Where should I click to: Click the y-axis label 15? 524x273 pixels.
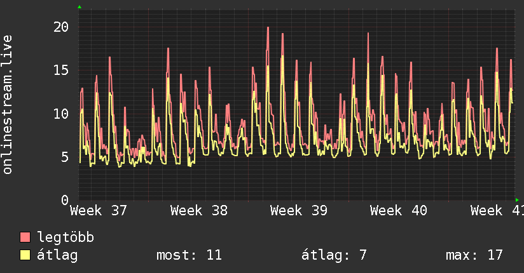[x=61, y=70]
